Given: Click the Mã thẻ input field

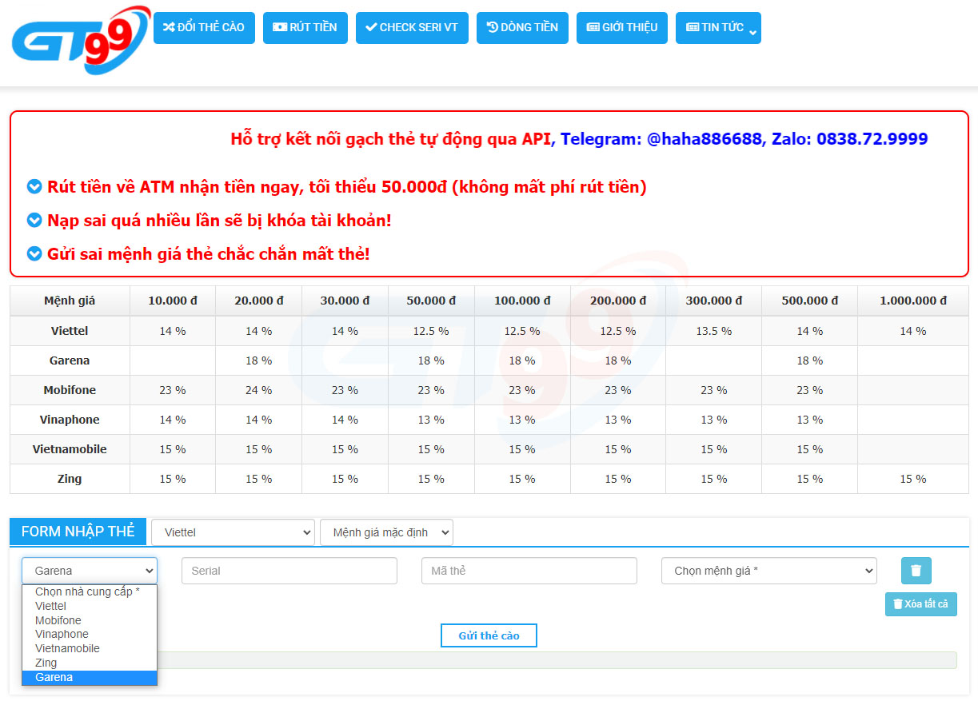Looking at the screenshot, I should [529, 571].
